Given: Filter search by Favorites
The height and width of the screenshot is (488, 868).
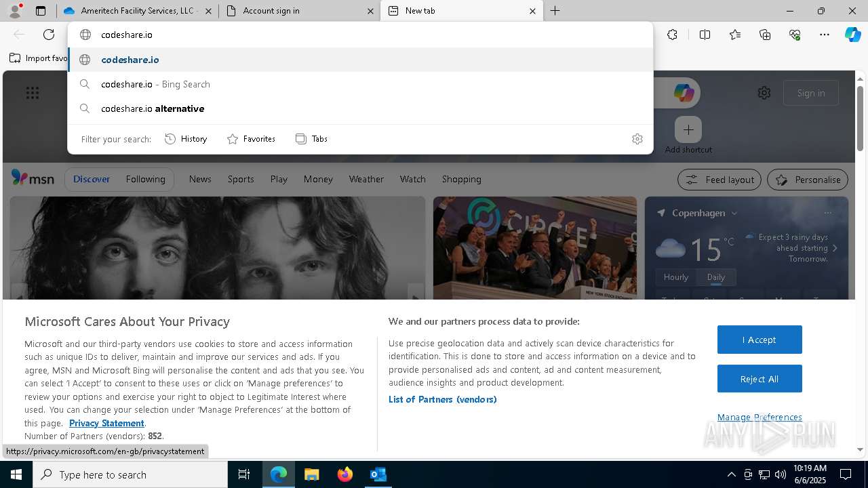Looking at the screenshot, I should coord(251,139).
